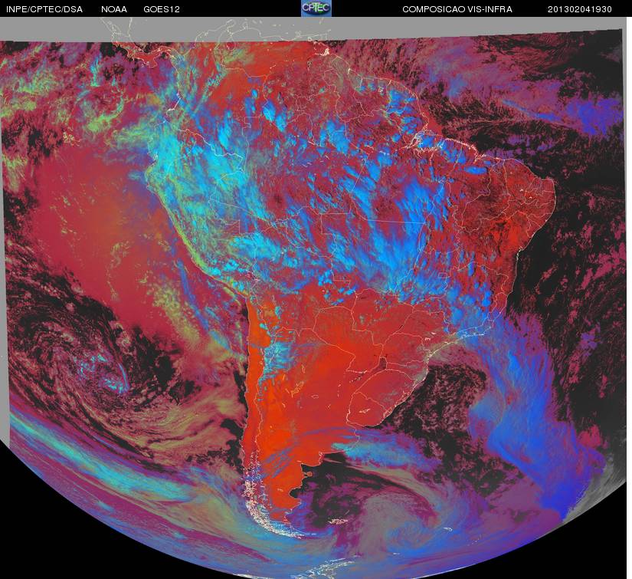Viewport: 632px width, 579px height.
Task: Click the COMPOSICAO VIS-INFRA label
Action: (x=457, y=9)
